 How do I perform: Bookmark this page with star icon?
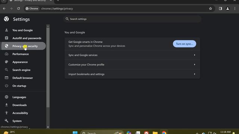tap(211, 9)
